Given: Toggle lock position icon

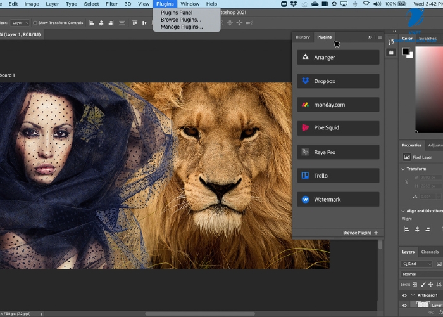Looking at the screenshot, I should pyautogui.click(x=430, y=285).
